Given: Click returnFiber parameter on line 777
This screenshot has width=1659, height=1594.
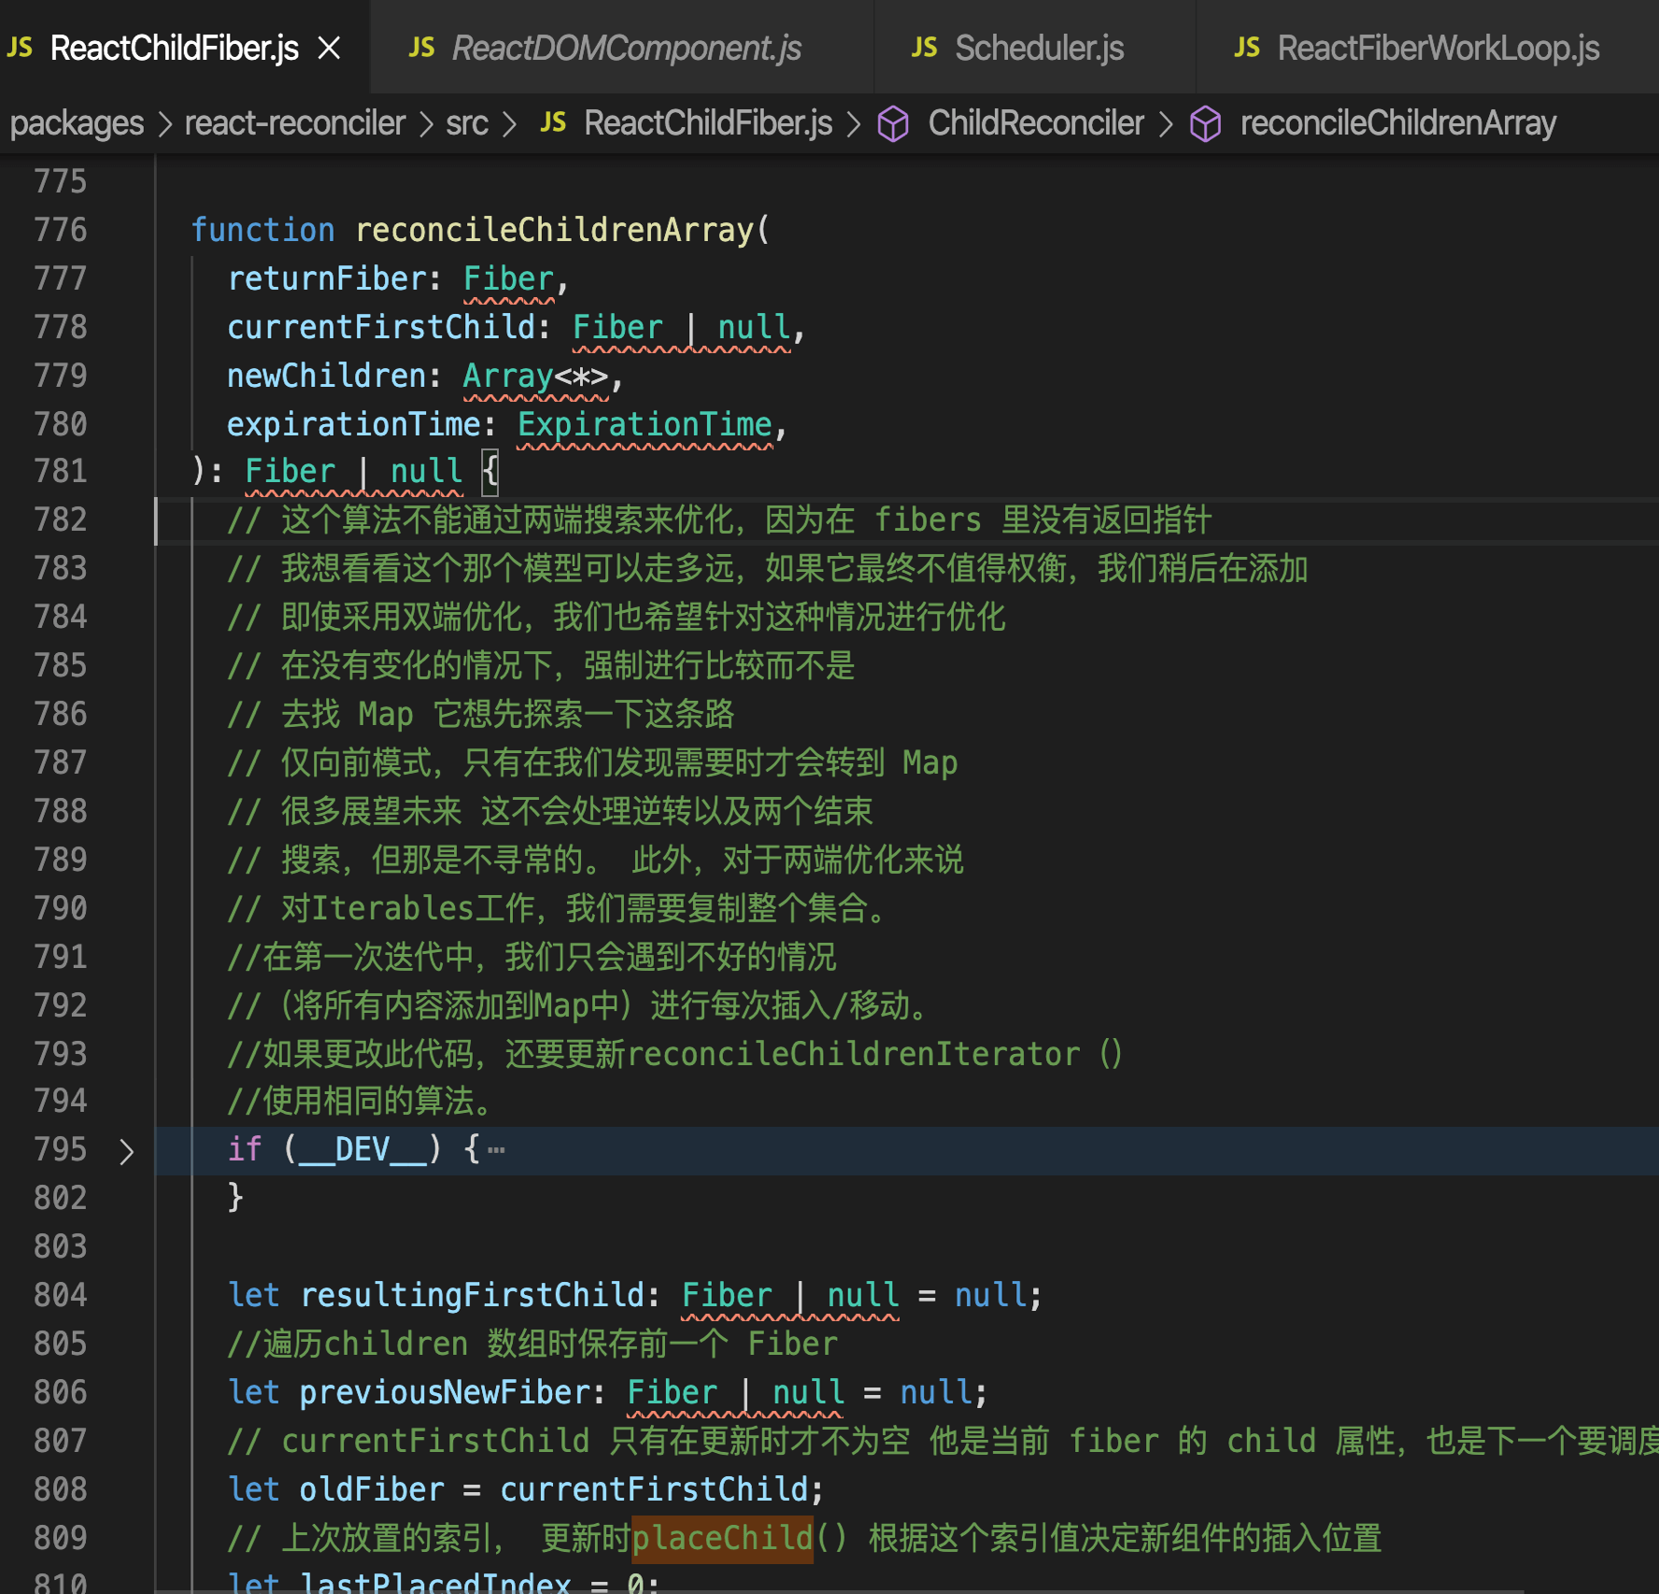Looking at the screenshot, I should [x=327, y=278].
